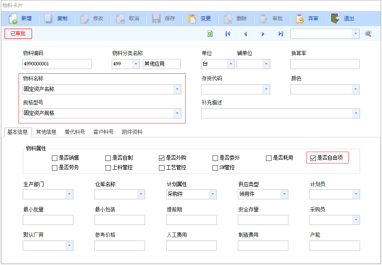Switch to the 客户料号 tab
The width and height of the screenshot is (382, 265).
[x=103, y=132]
